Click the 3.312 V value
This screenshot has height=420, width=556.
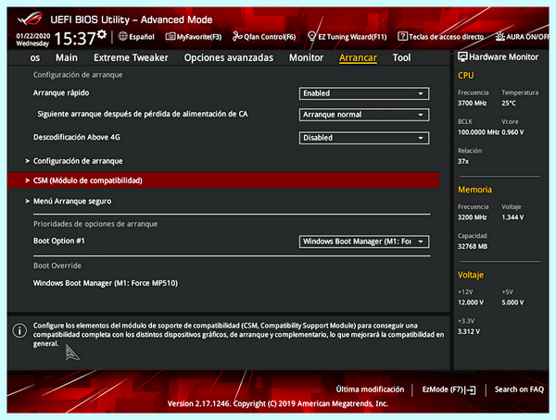pyautogui.click(x=469, y=331)
